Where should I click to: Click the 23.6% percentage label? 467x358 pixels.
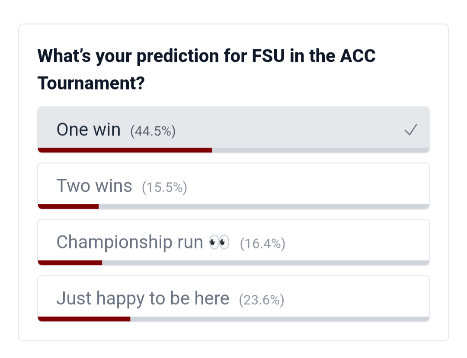pos(262,300)
